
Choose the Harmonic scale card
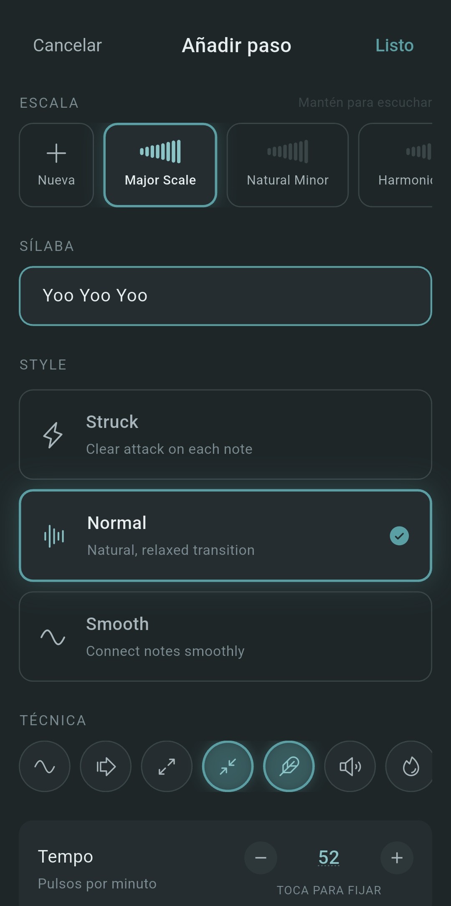click(397, 165)
